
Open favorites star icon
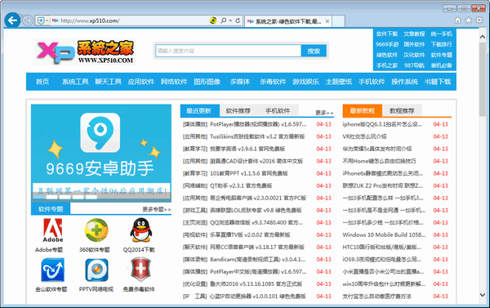pyautogui.click(x=468, y=20)
